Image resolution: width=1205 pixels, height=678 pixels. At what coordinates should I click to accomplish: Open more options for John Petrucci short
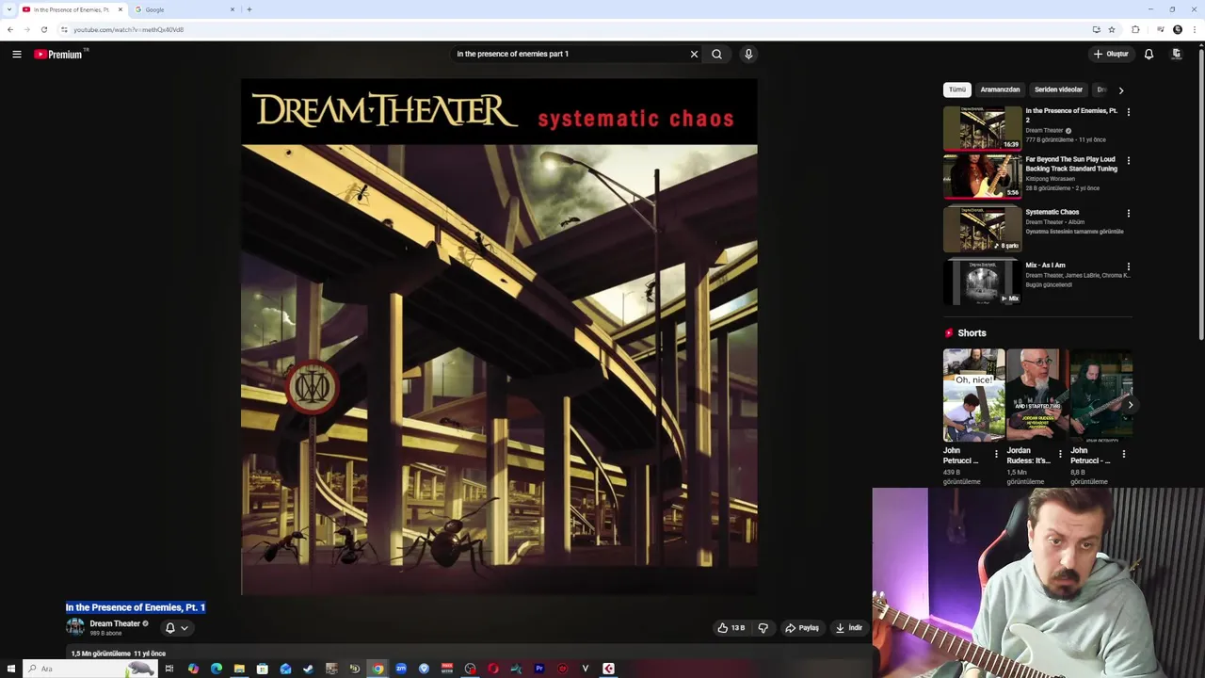click(x=996, y=454)
